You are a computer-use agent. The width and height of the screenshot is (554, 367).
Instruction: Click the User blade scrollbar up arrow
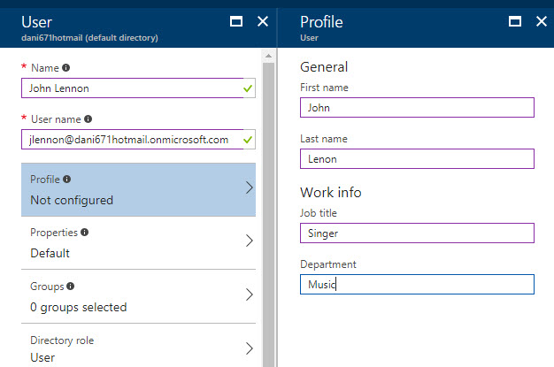(x=268, y=57)
